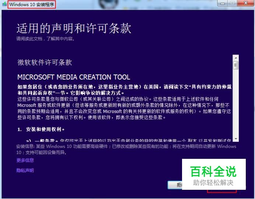This screenshot has width=255, height=199.
Task: Click the license scrollbar thumb
Action: click(x=235, y=65)
